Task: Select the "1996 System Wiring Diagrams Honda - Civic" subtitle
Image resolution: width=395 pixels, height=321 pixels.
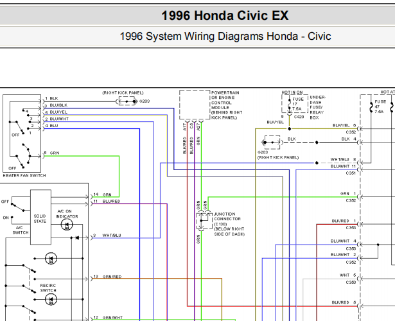Action: coord(225,36)
